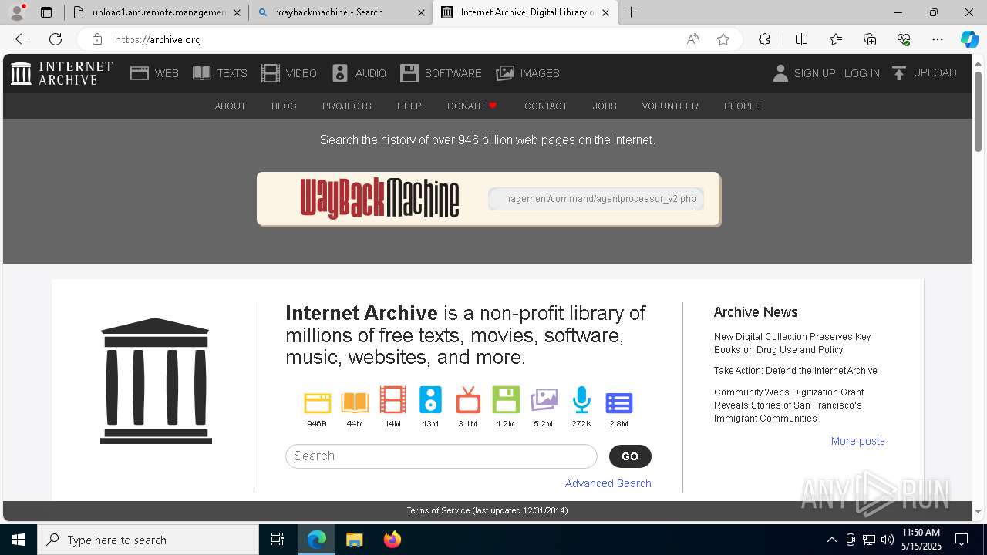Screen dimensions: 987x555
Task: Click the user avatar sign-in icon
Action: pos(780,73)
